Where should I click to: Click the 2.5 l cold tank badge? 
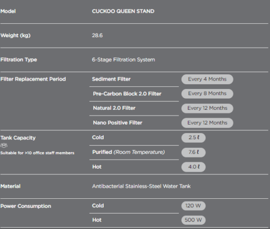(x=193, y=138)
